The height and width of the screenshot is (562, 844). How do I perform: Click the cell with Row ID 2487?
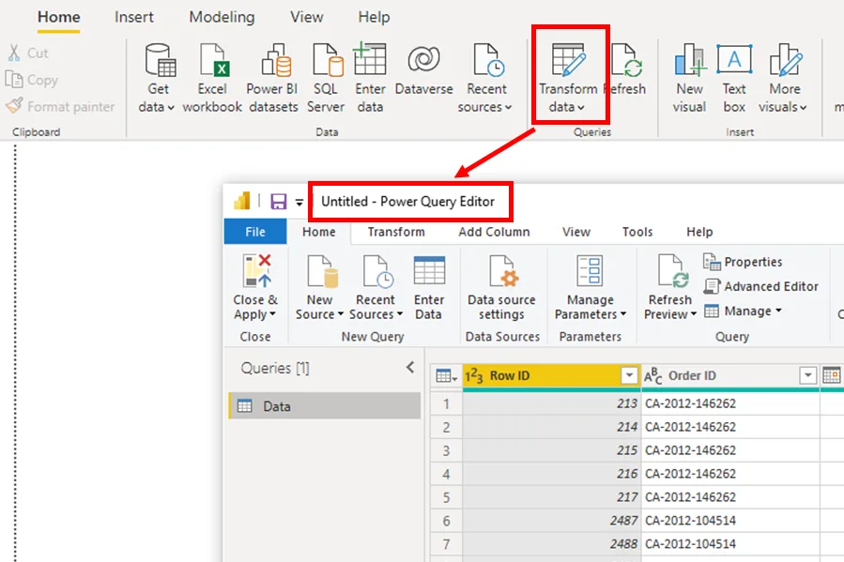[552, 520]
